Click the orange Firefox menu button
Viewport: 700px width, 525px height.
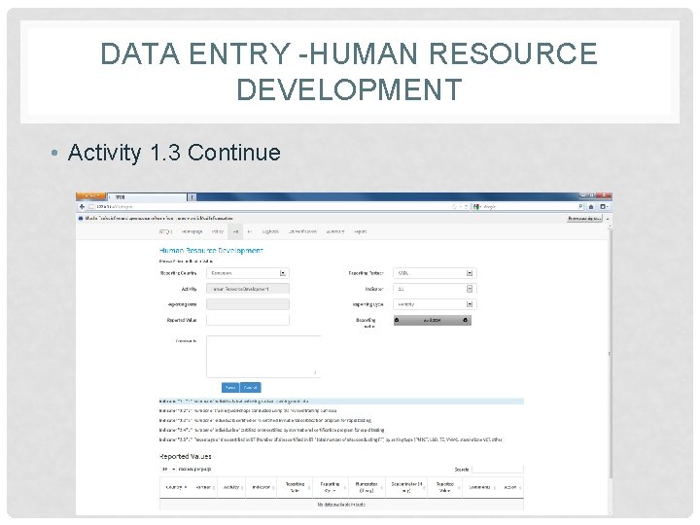point(90,196)
